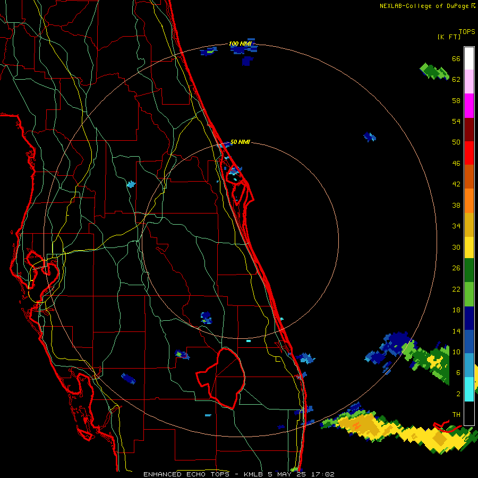Click the 17:02 timestamp in the caption
This screenshot has width=478, height=478.
[x=322, y=474]
